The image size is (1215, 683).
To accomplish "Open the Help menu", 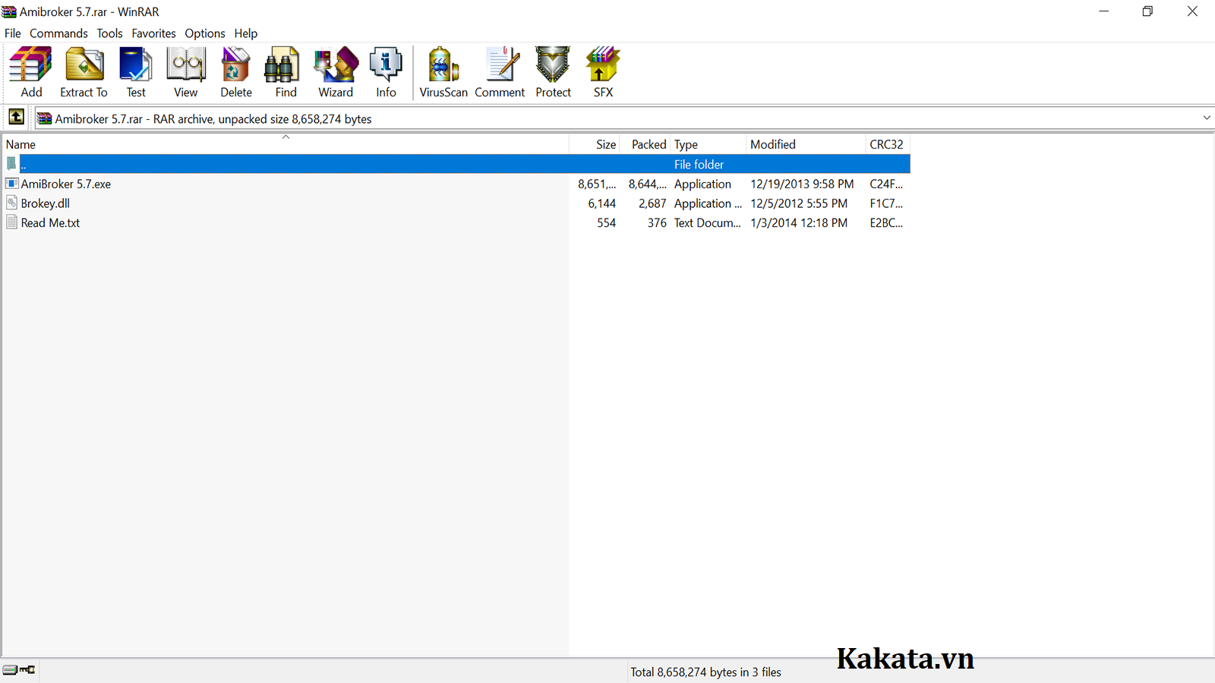I will tap(246, 33).
